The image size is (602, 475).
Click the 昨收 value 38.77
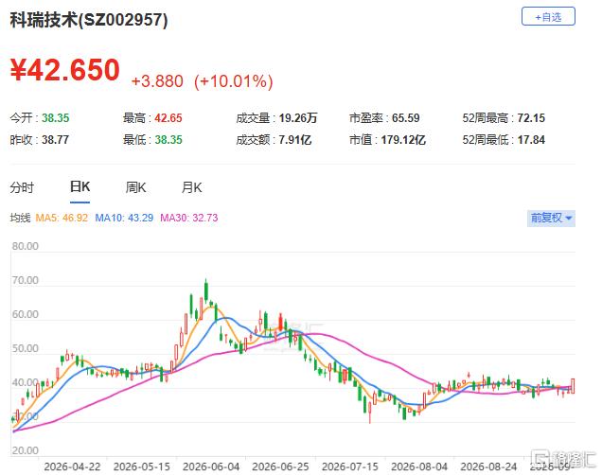(x=55, y=140)
